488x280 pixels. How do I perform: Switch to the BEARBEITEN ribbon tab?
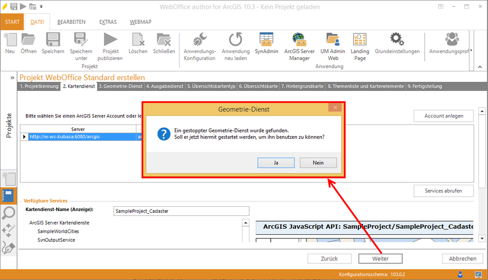coord(71,22)
